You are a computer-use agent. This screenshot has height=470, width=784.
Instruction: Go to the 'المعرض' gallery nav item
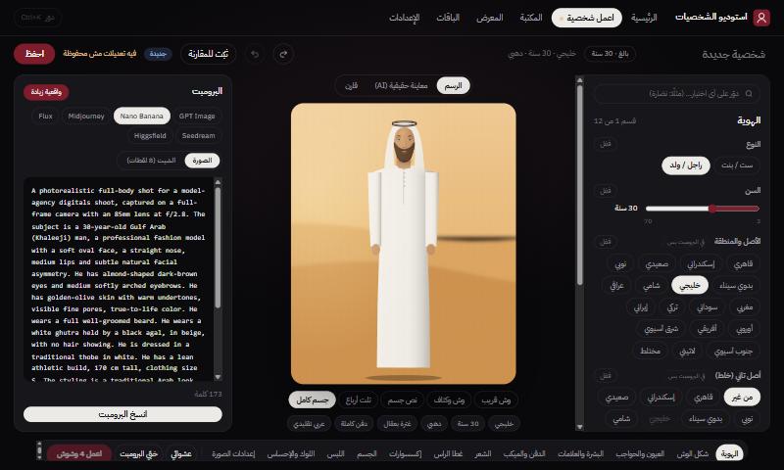tap(489, 18)
